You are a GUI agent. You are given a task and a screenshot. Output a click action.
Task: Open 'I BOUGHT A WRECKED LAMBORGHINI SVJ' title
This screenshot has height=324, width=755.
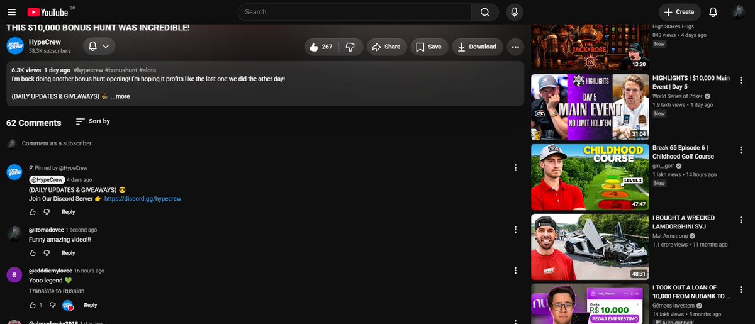point(683,222)
